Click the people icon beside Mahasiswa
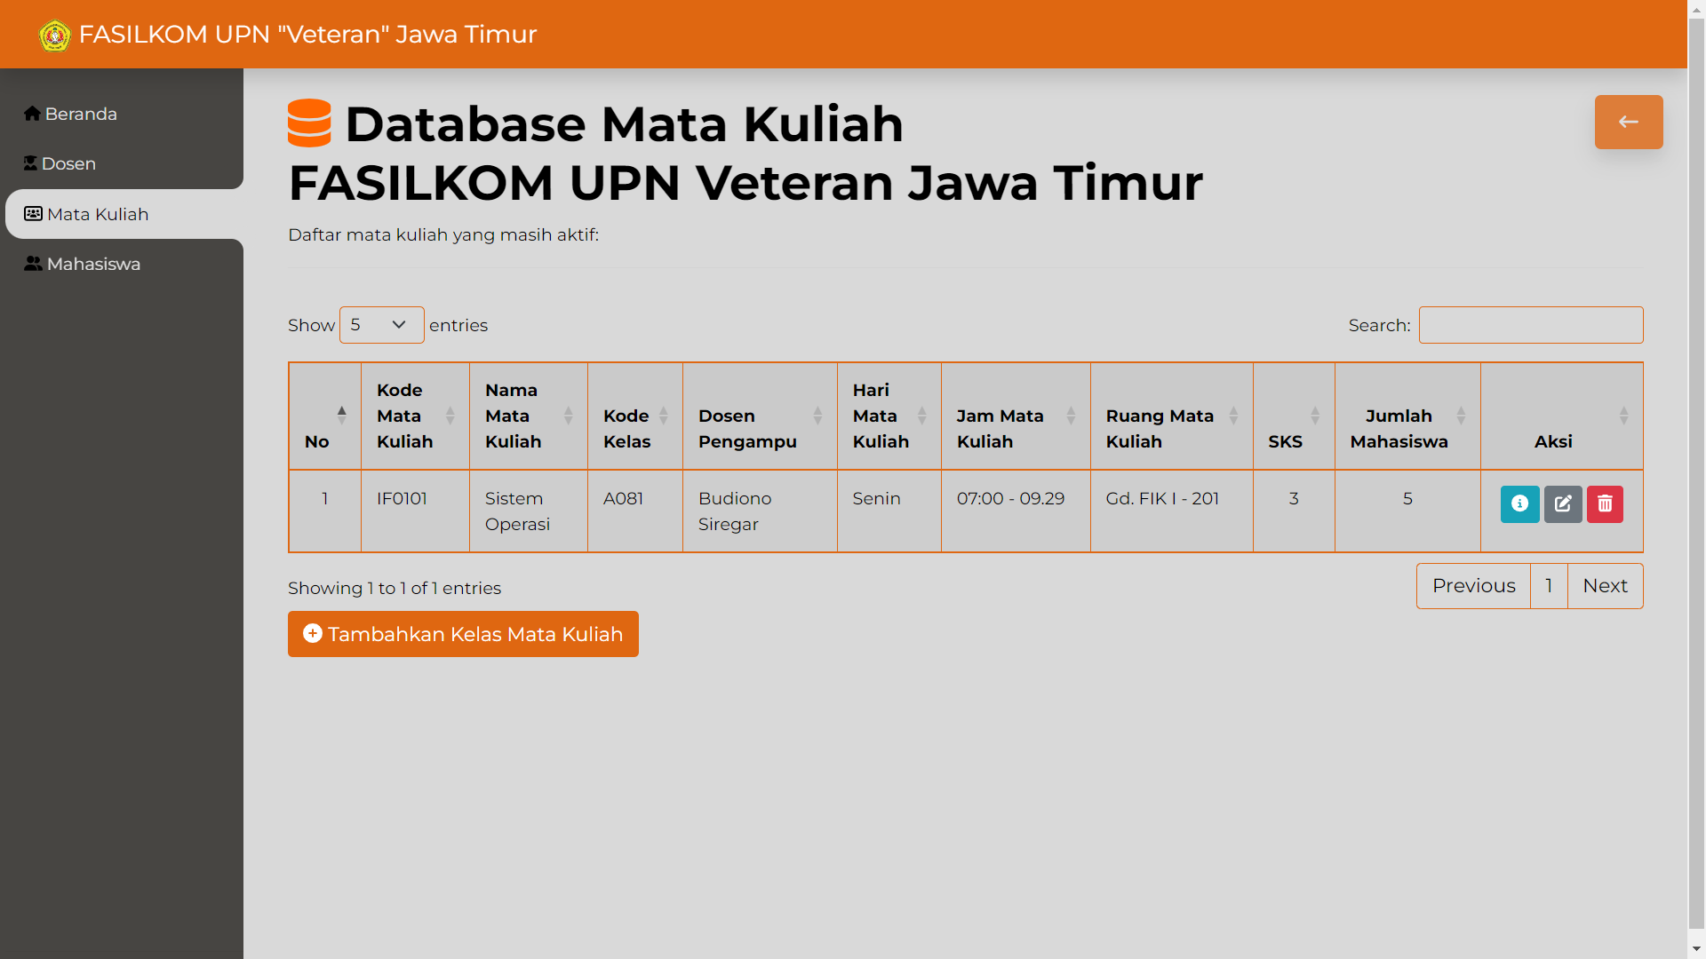1706x959 pixels. [x=33, y=264]
